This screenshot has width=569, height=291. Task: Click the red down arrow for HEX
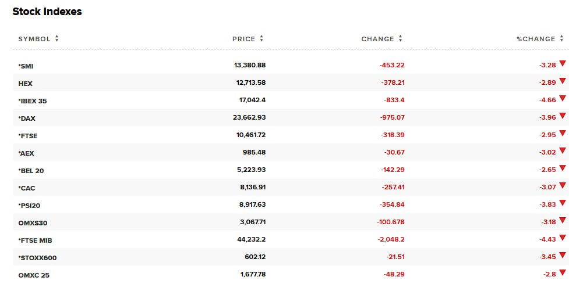(563, 81)
